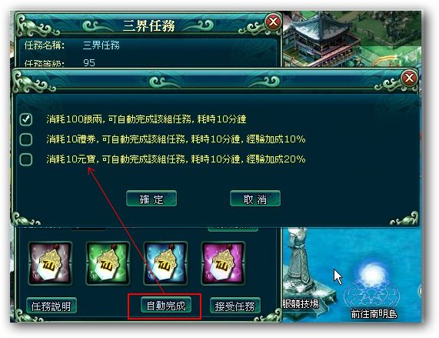Click the 服競技場 arena label
Viewport: 439px width, 338px height.
[301, 304]
